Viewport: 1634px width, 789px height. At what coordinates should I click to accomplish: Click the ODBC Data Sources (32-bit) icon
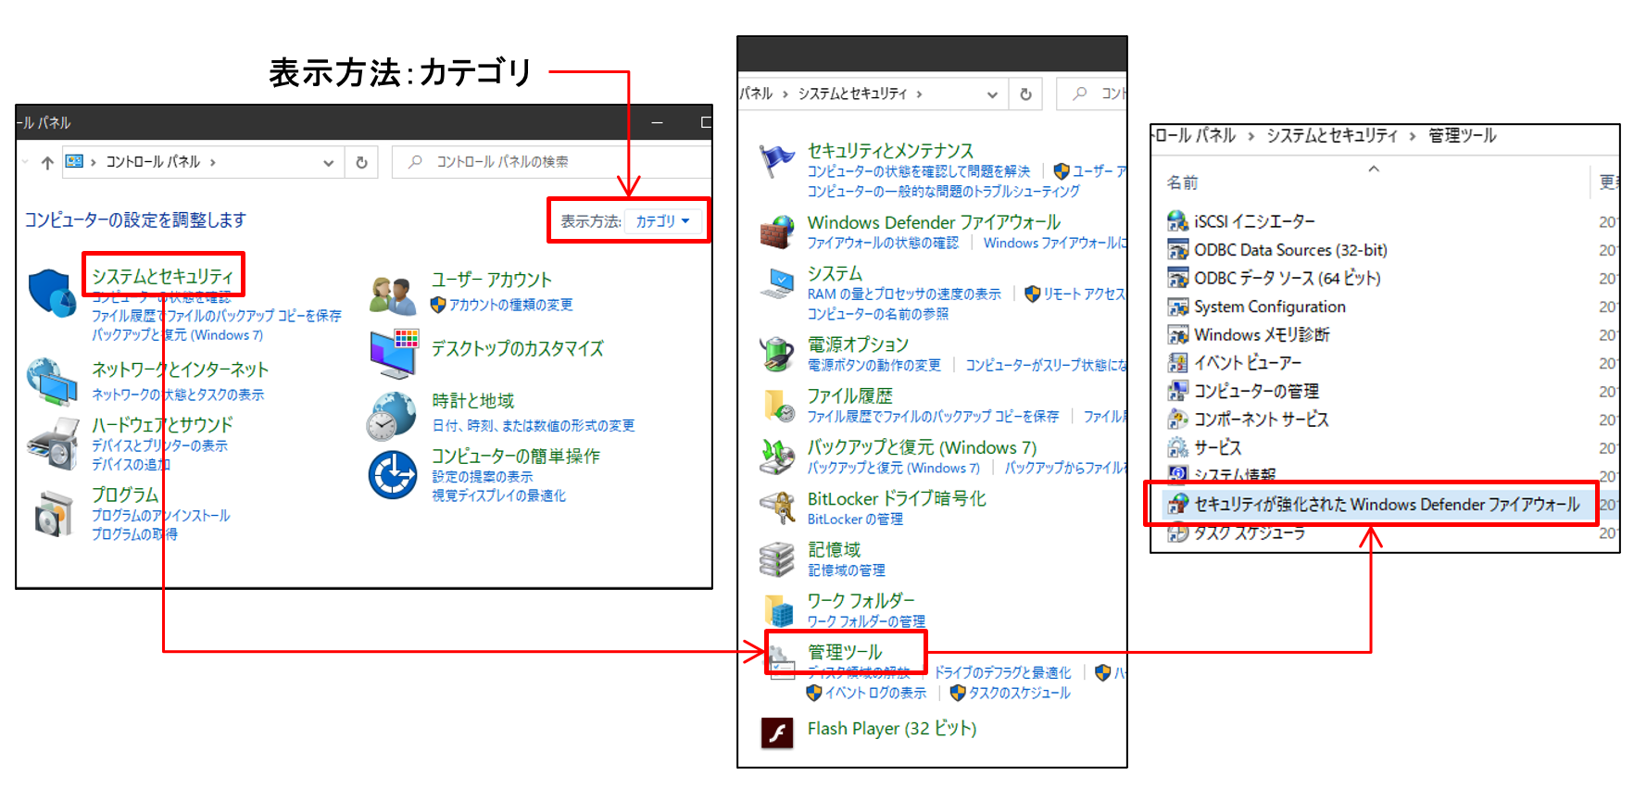[x=1177, y=250]
